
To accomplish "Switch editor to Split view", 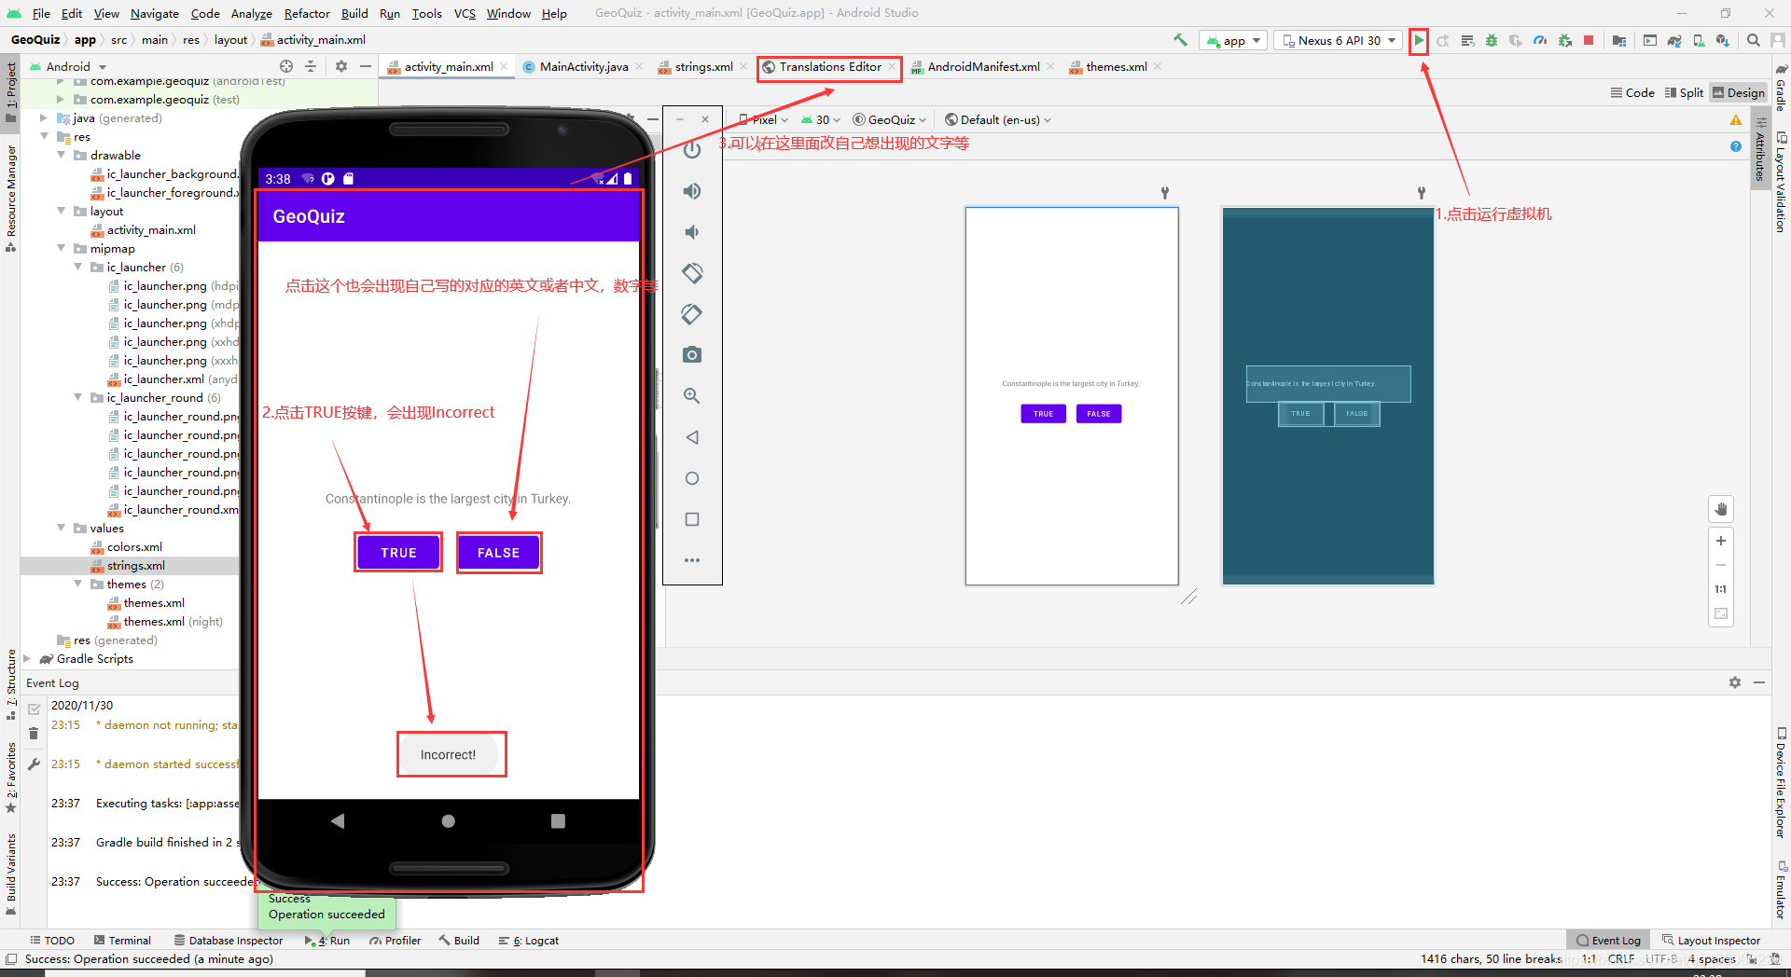I will click(1684, 92).
